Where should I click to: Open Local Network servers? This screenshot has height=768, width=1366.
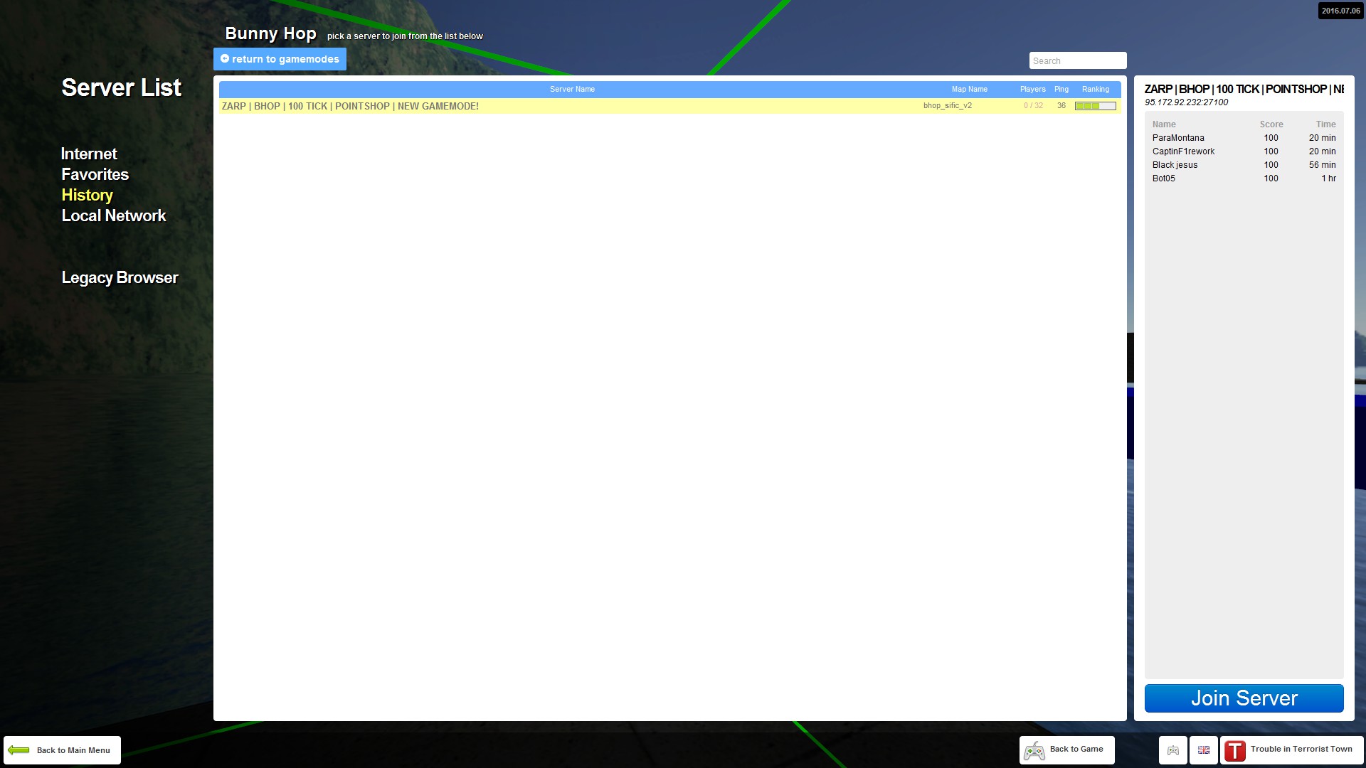[113, 215]
